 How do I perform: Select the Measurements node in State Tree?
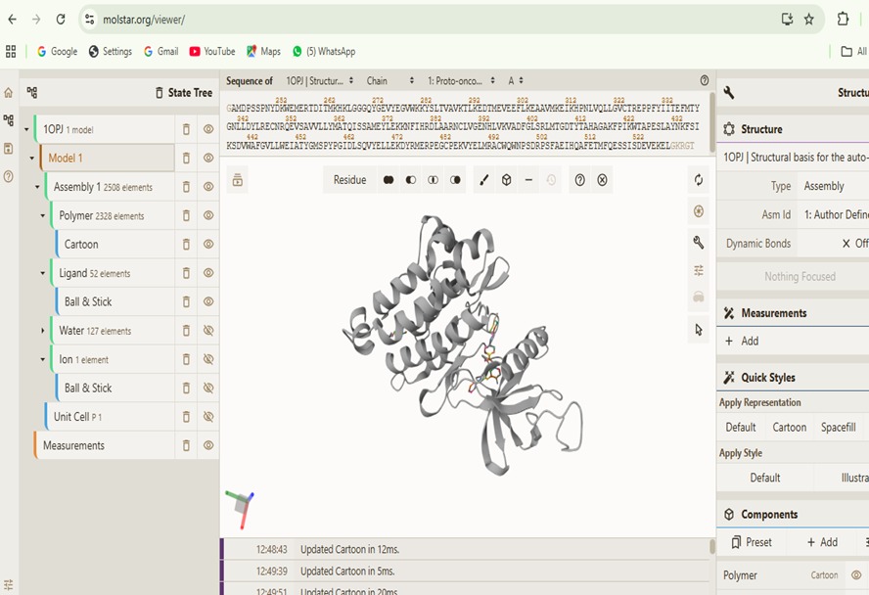point(73,445)
